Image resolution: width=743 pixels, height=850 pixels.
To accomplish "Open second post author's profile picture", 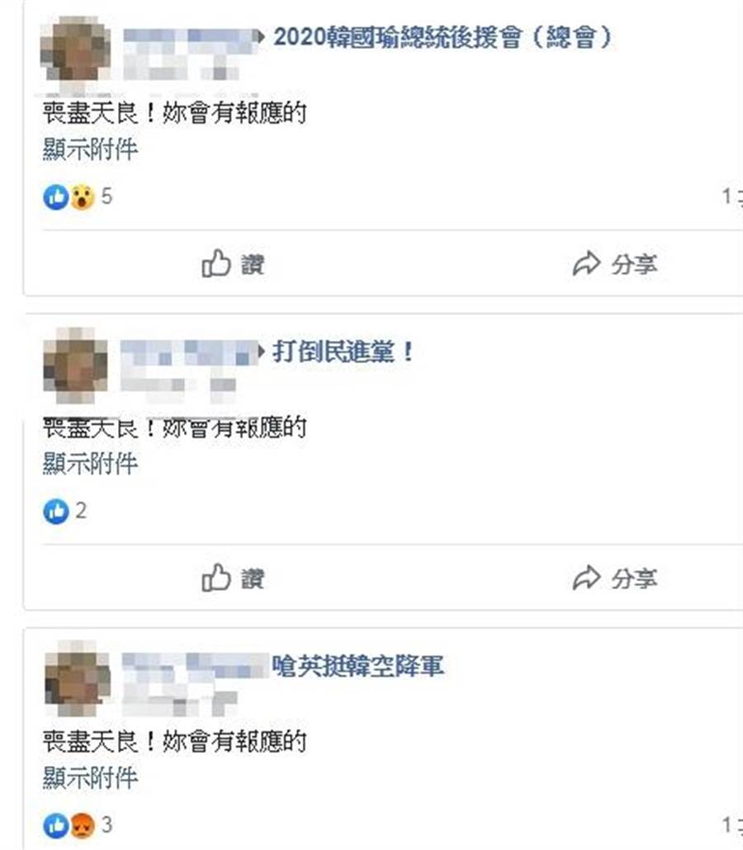I will [x=75, y=365].
